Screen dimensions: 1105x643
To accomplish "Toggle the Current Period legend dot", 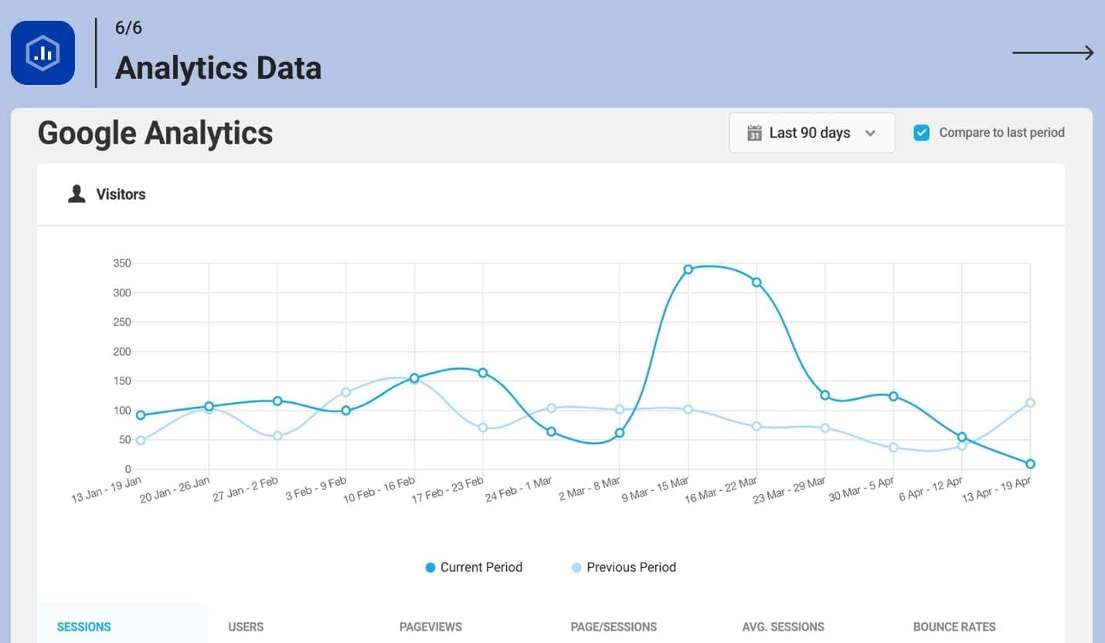I will click(x=430, y=567).
